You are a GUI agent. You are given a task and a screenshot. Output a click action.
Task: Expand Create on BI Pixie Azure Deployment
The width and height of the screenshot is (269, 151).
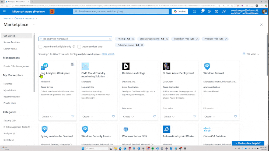point(169,117)
